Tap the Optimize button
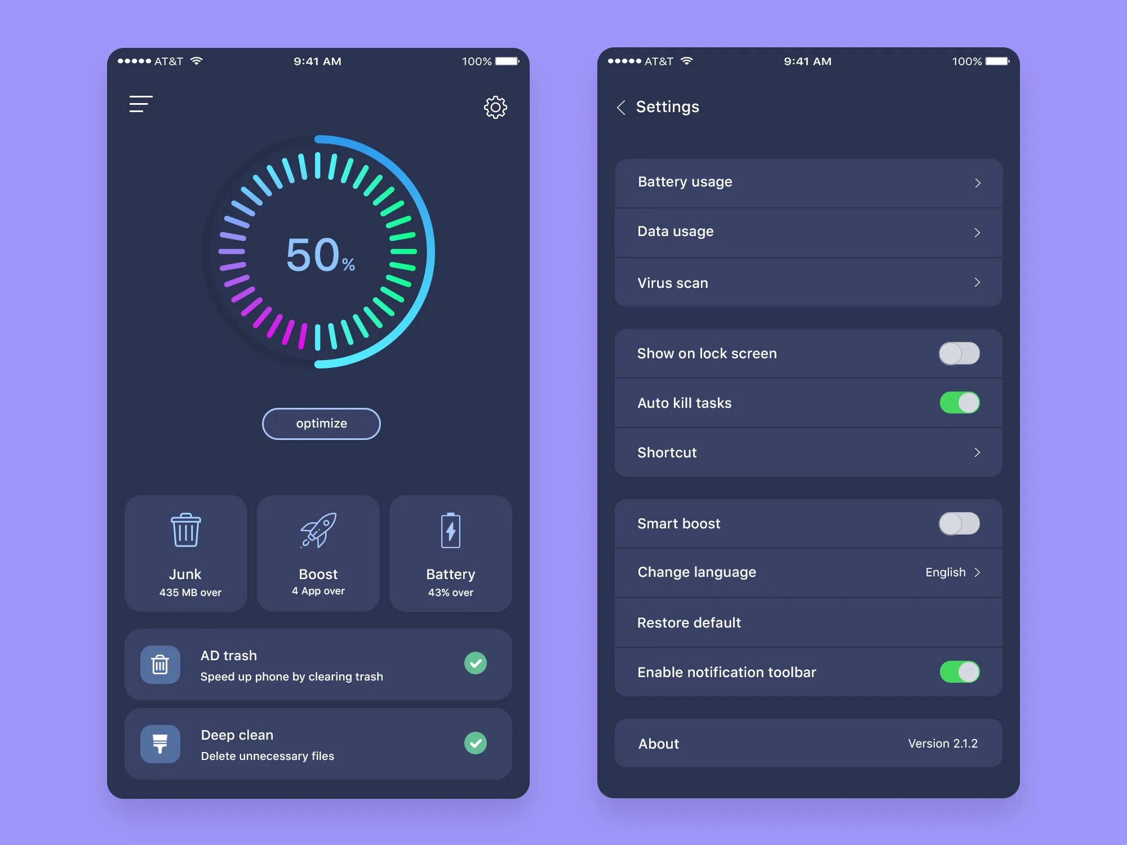Viewport: 1127px width, 845px height. pyautogui.click(x=321, y=422)
